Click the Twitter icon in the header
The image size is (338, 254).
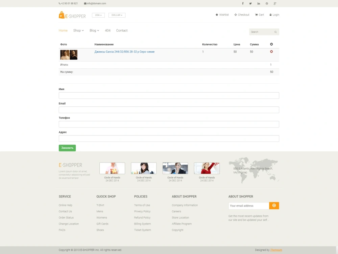click(x=250, y=3)
